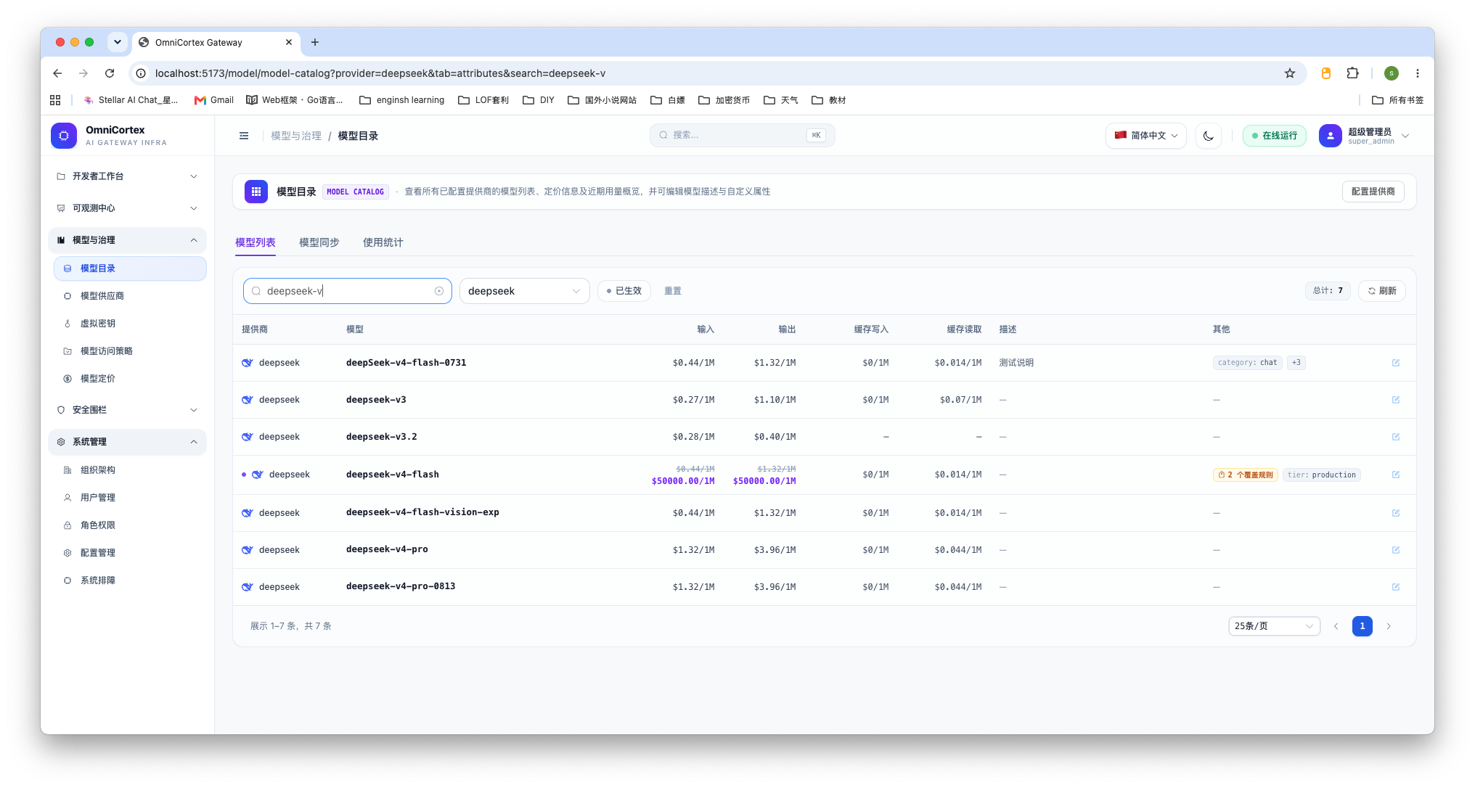Open 模型供应商 in the sidebar
Viewport: 1475px width, 788px height.
click(131, 296)
